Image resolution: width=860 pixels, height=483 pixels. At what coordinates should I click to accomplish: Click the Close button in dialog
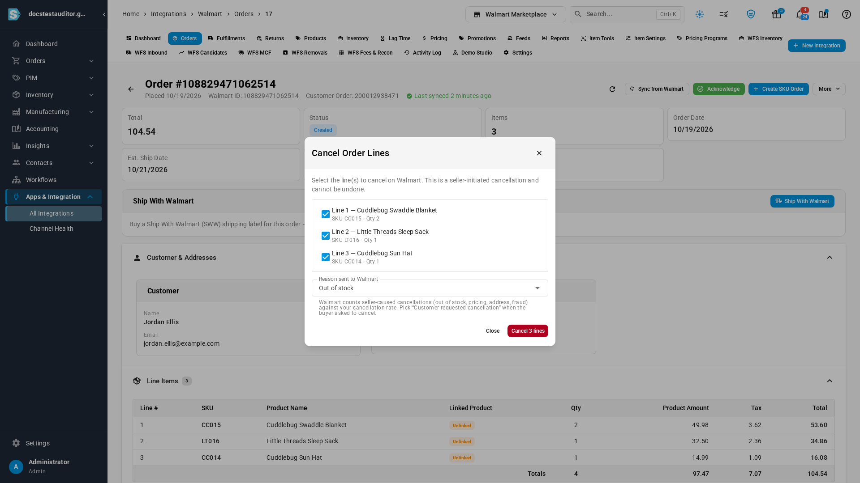[493, 331]
